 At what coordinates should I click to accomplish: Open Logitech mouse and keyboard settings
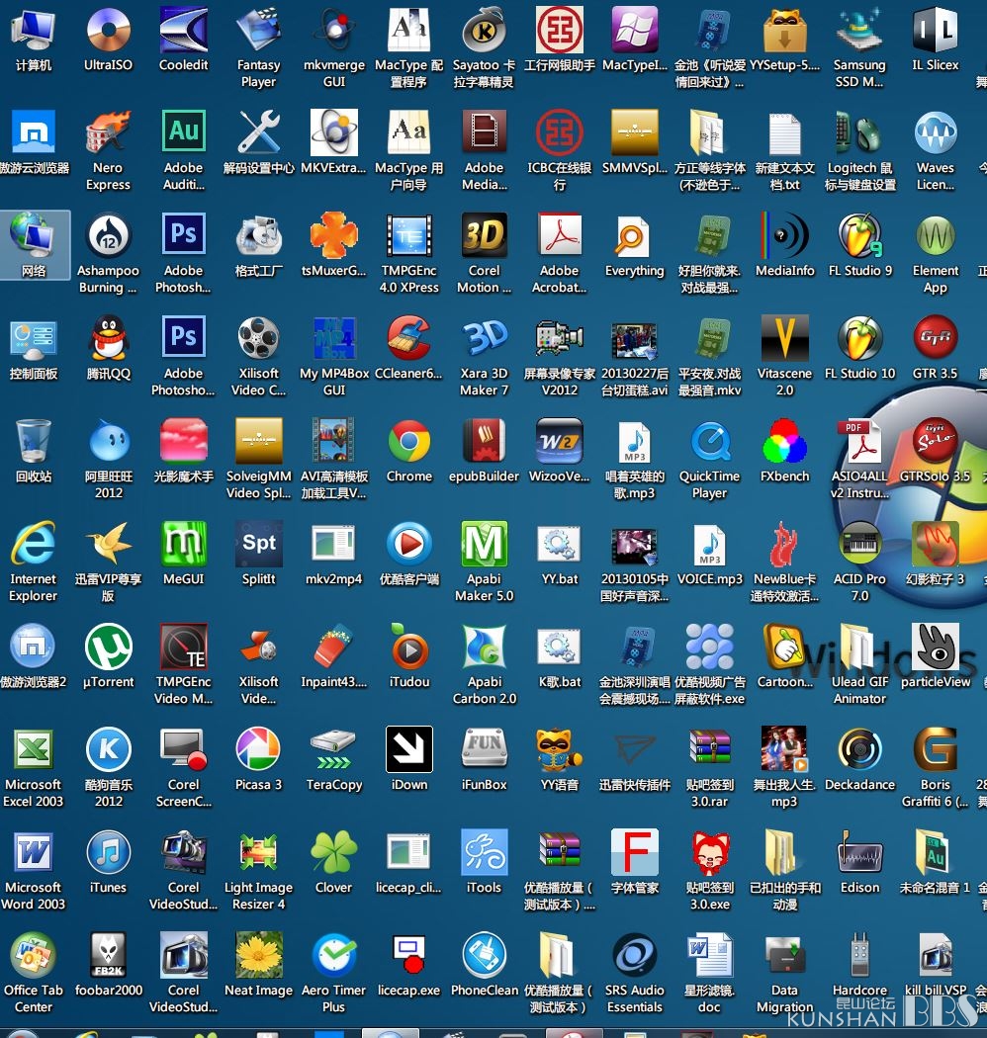click(x=859, y=133)
